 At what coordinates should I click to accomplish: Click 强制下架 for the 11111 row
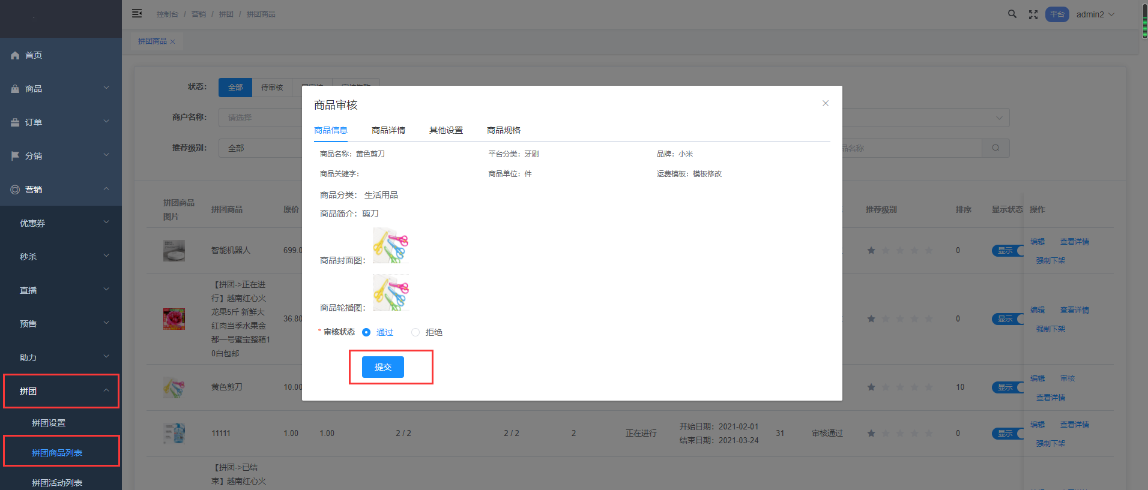(x=1051, y=444)
